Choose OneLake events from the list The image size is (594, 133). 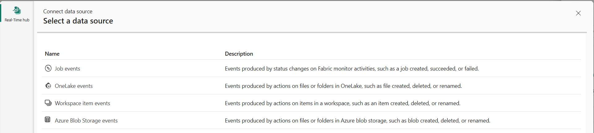coord(74,86)
